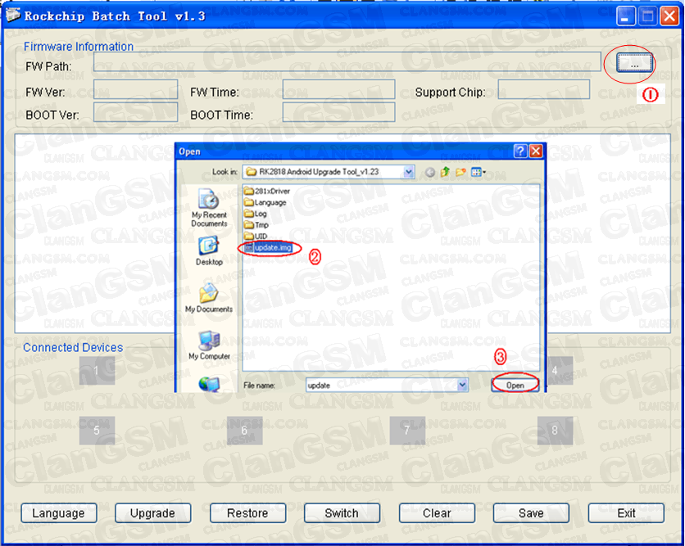
Task: Minimize the Rockchip Batch Tool window
Action: (625, 16)
